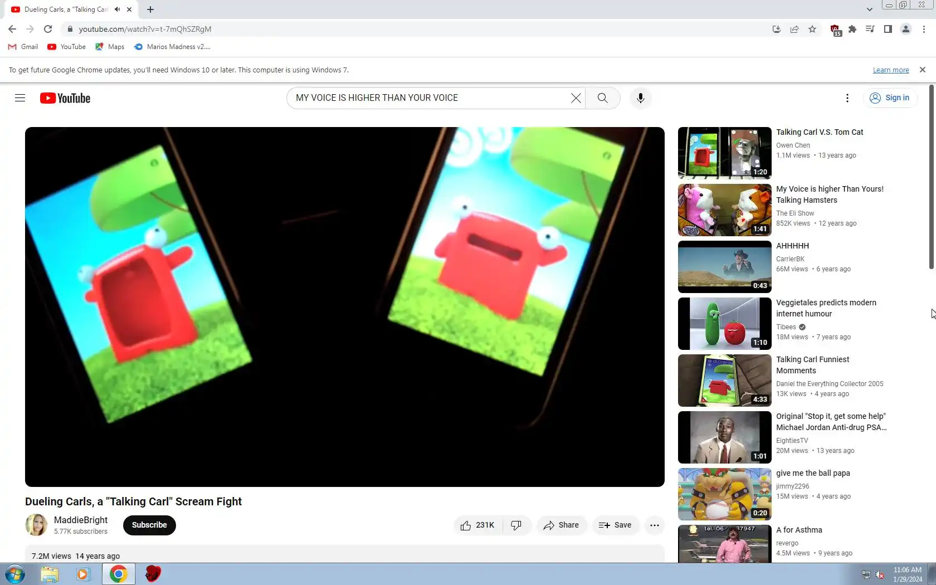Open the YouTube guide hamburger menu
The image size is (936, 585).
(20, 98)
